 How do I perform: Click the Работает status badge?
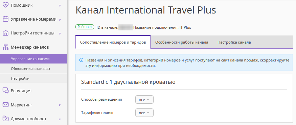point(85,27)
